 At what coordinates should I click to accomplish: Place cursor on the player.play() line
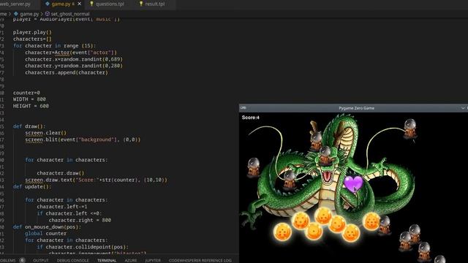click(32, 32)
